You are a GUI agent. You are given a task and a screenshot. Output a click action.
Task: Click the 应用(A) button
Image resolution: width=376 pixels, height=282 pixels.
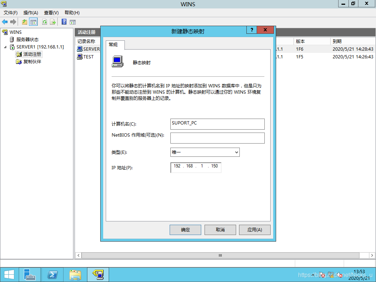(x=255, y=230)
